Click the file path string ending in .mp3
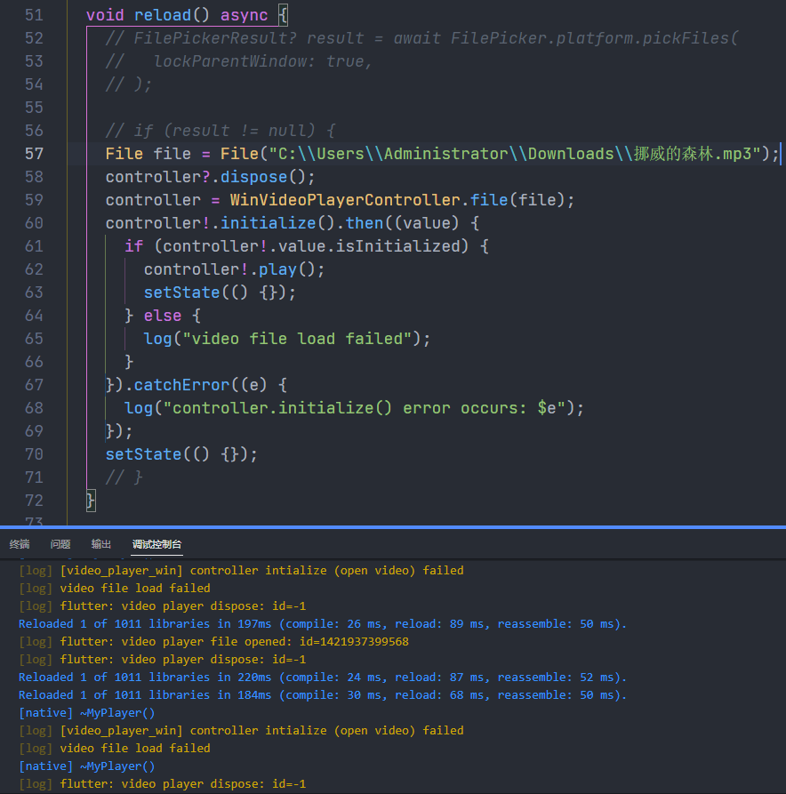The width and height of the screenshot is (786, 794). [x=515, y=154]
